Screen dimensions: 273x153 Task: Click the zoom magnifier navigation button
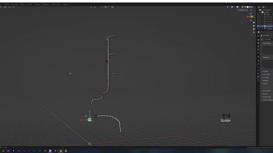[x=254, y=23]
